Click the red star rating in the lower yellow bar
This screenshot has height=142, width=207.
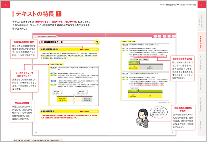click(x=83, y=111)
